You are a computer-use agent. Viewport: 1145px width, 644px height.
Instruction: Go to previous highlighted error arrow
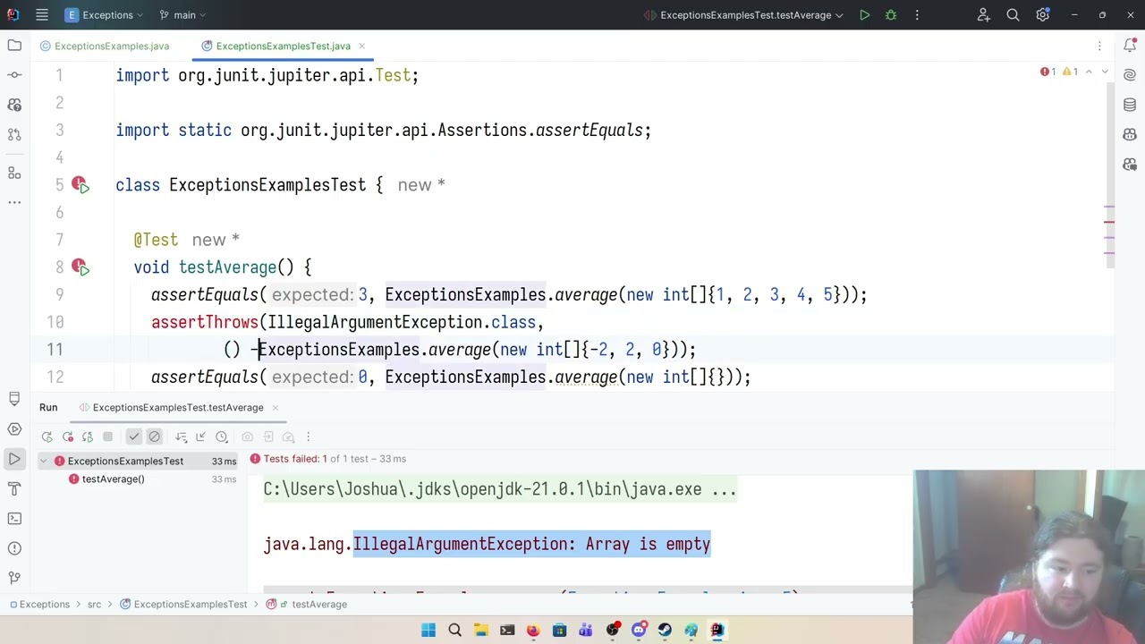[x=1089, y=72]
